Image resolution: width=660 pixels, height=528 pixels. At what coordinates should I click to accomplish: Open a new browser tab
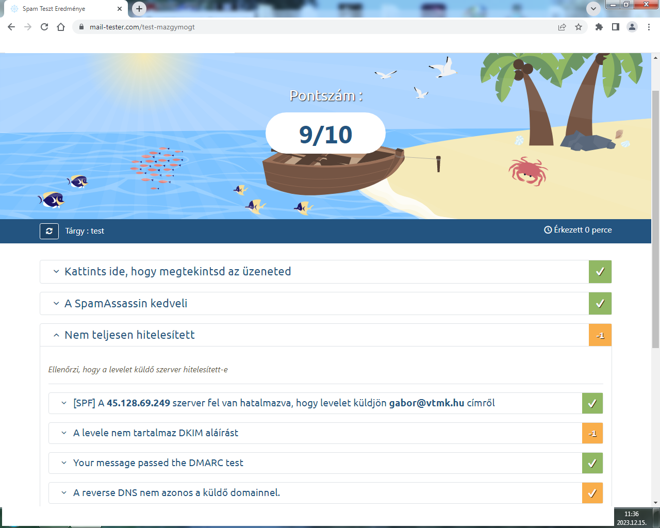(139, 9)
